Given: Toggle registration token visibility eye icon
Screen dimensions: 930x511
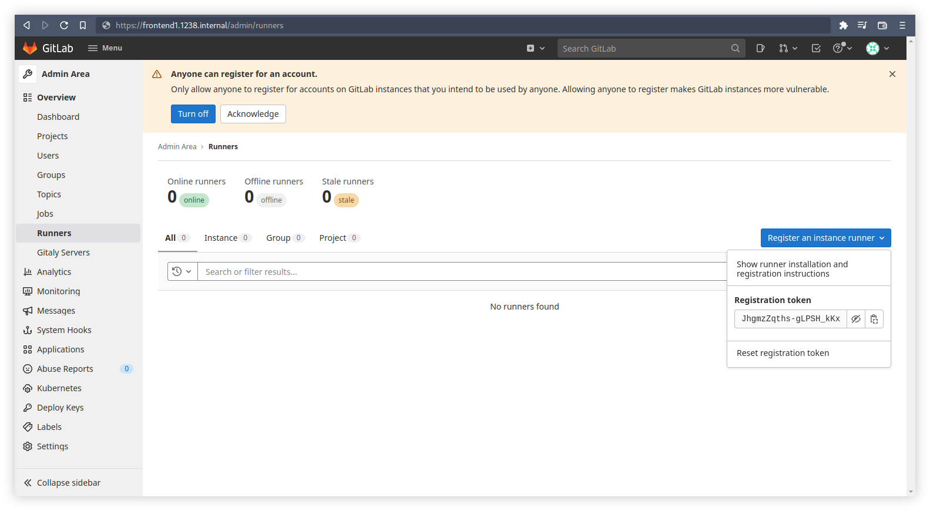Looking at the screenshot, I should 856,319.
